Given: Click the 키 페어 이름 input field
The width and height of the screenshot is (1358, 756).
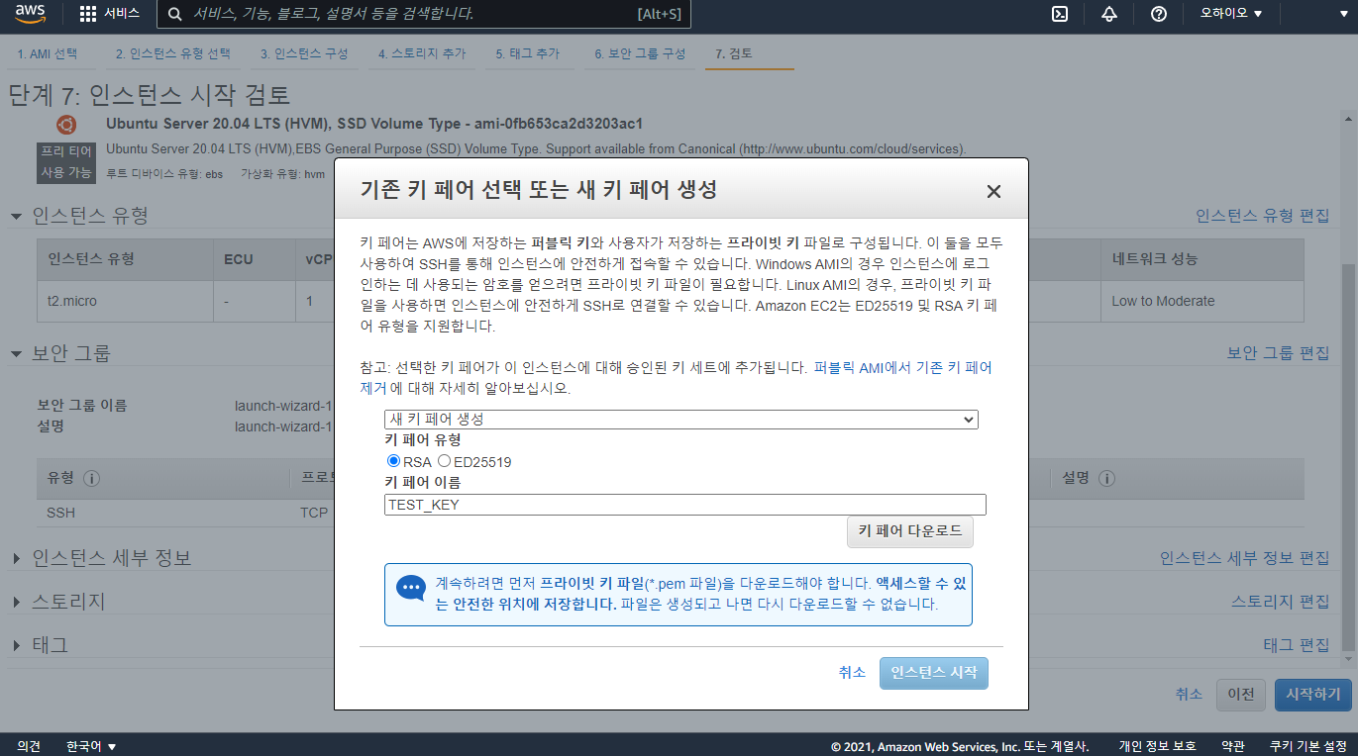Looking at the screenshot, I should click(x=685, y=505).
